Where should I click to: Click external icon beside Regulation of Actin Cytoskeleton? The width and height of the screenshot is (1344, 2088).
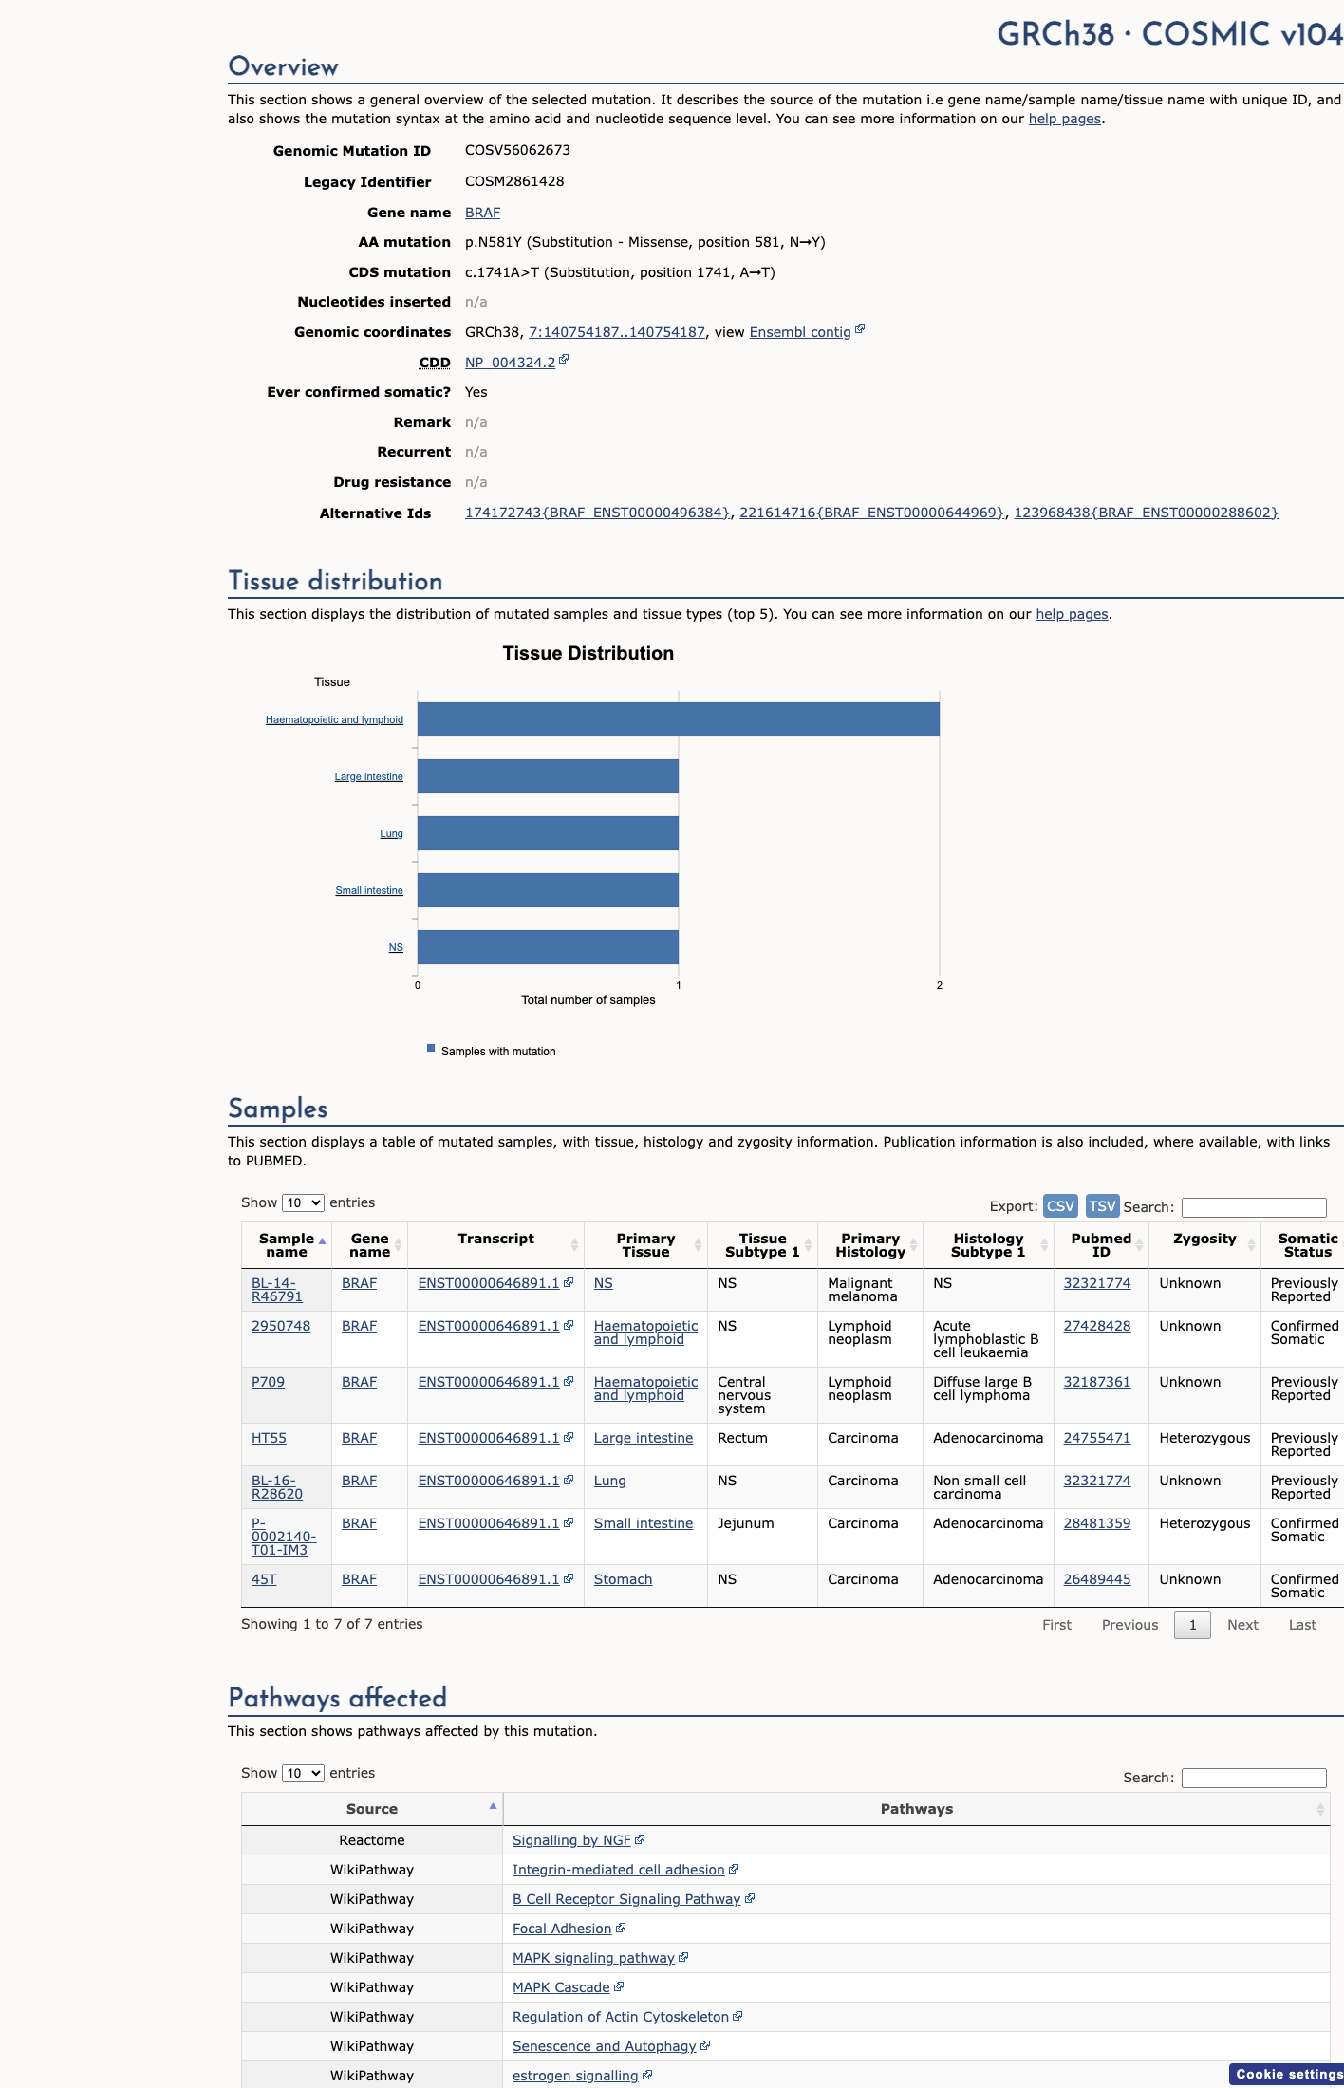pos(737,2016)
